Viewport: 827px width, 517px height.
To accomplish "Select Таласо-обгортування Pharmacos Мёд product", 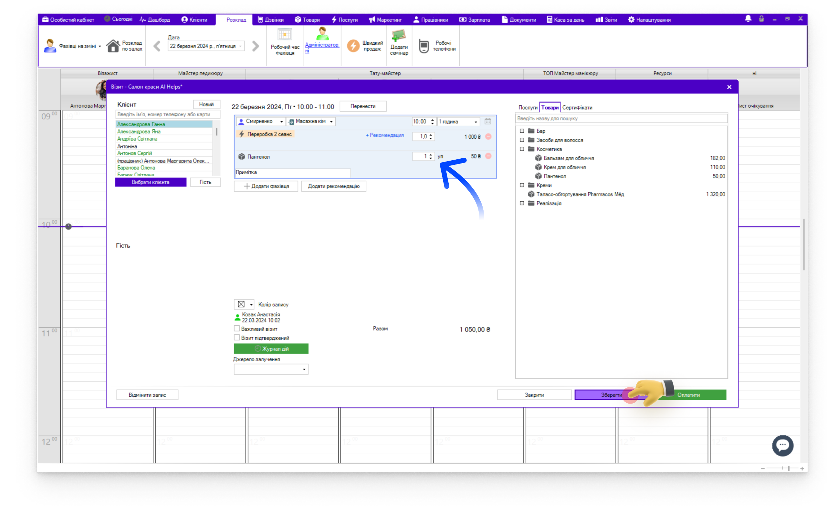I will pyautogui.click(x=580, y=194).
